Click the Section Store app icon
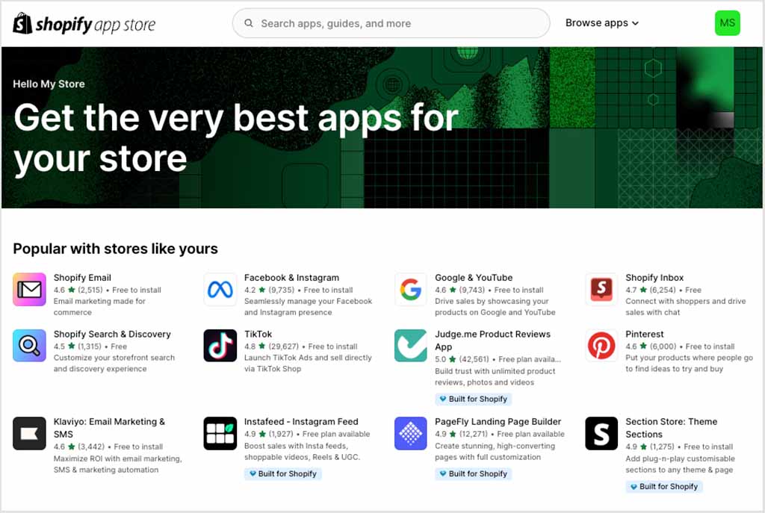765x513 pixels. pyautogui.click(x=601, y=433)
